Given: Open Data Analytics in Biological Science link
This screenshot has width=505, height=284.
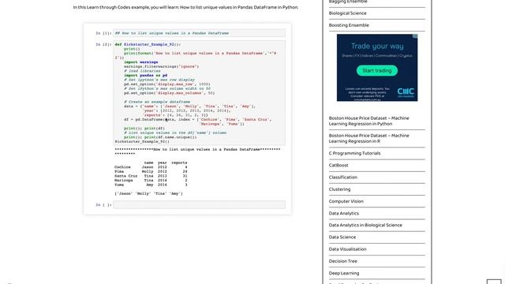Looking at the screenshot, I should click(365, 225).
